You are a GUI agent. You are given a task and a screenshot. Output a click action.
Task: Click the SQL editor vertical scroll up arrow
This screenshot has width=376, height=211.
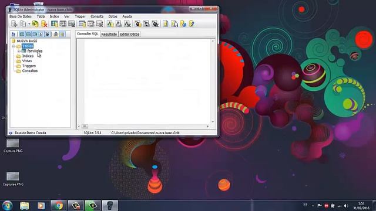[x=213, y=41]
